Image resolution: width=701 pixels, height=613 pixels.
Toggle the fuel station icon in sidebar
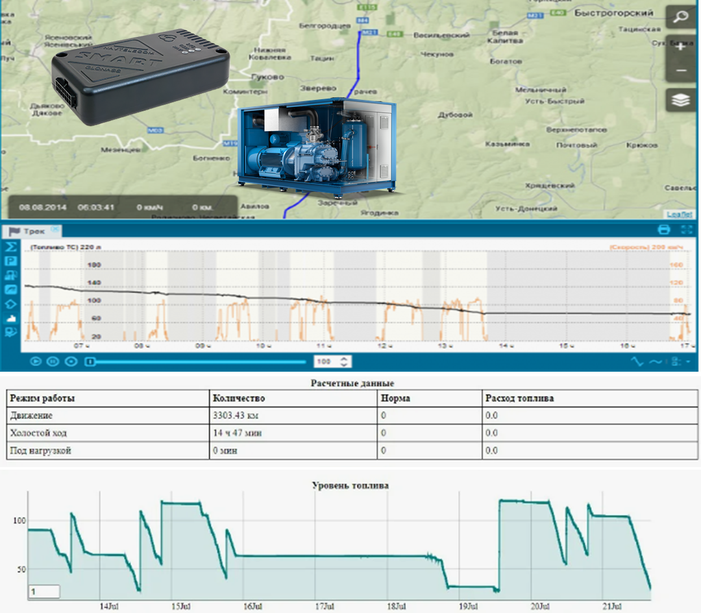point(10,275)
